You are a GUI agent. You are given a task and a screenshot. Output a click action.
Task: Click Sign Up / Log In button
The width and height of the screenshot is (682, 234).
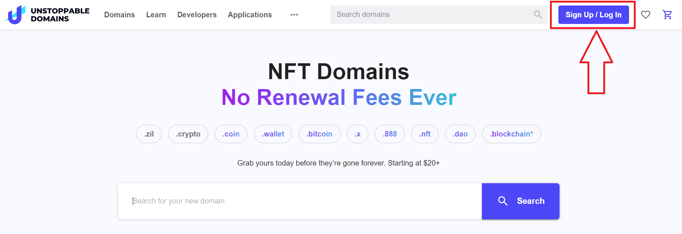[593, 15]
